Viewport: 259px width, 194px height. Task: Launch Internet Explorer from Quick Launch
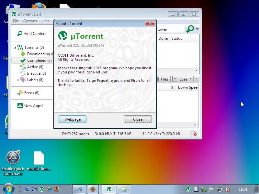pos(49,189)
